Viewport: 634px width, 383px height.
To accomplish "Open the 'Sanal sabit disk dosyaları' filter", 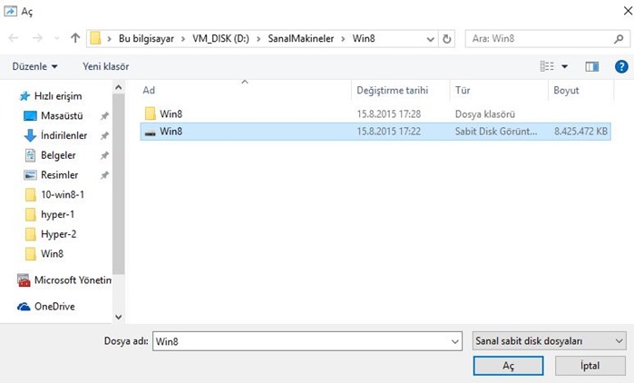I will 549,341.
